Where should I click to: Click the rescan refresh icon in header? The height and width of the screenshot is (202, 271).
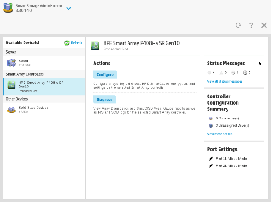pos(238,25)
